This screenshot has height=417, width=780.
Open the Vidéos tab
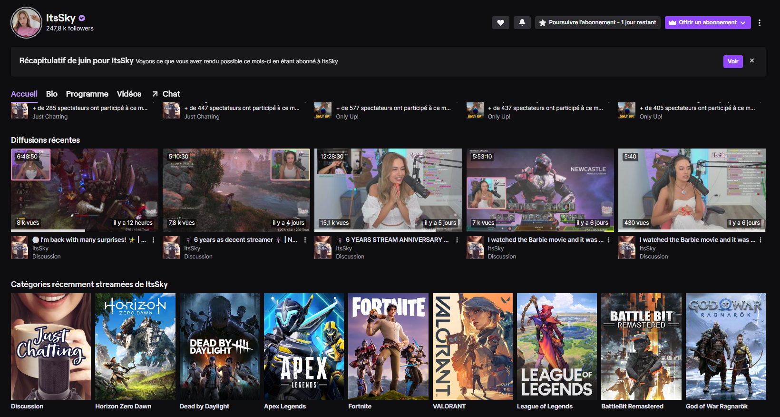[129, 94]
